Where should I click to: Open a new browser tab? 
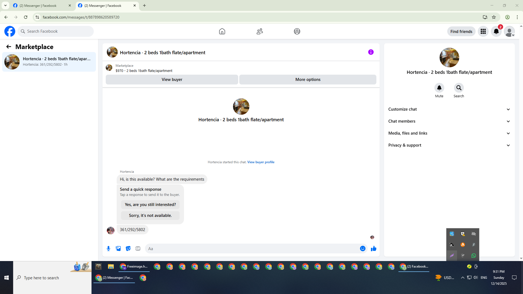(x=144, y=5)
